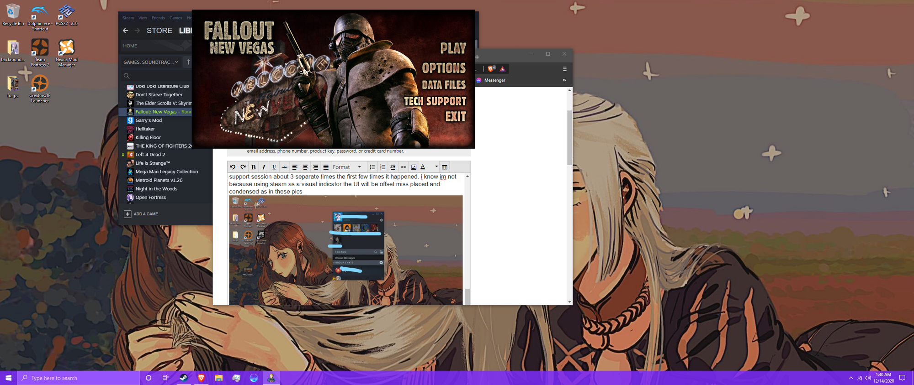Open Task View from the taskbar
This screenshot has width=914, height=385.
tap(165, 378)
